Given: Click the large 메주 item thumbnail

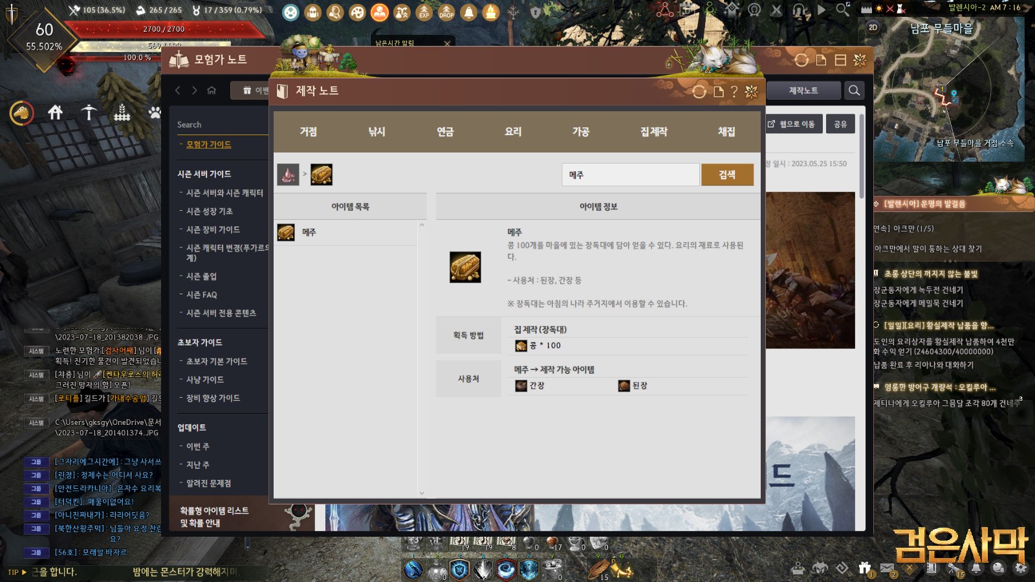Looking at the screenshot, I should 465,267.
